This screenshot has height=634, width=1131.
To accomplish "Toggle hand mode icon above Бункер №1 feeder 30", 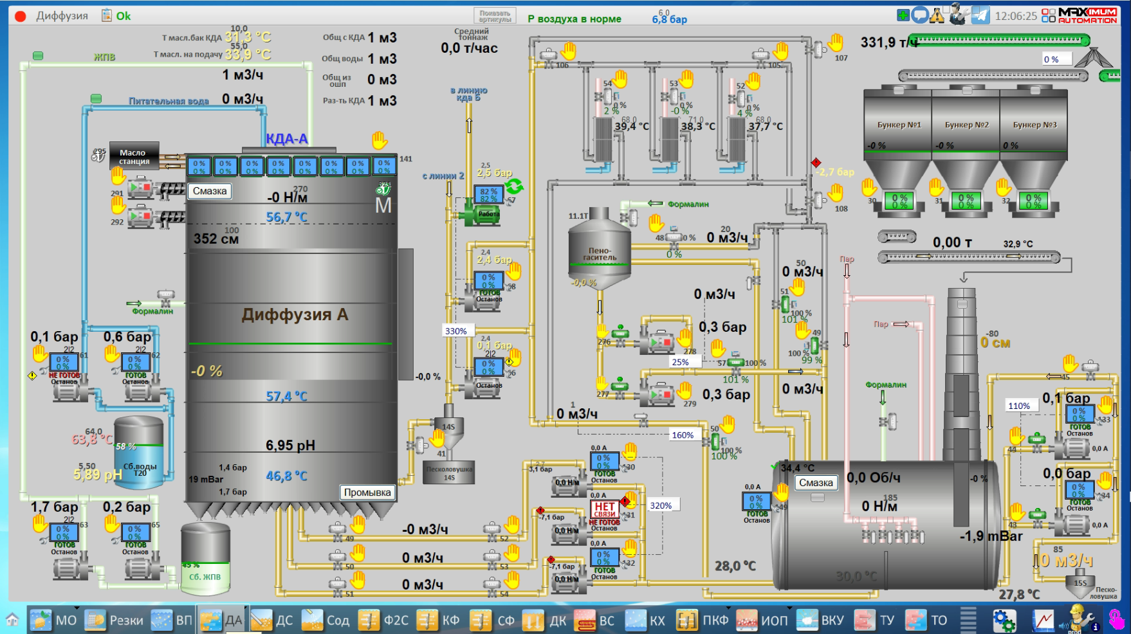I will point(869,187).
